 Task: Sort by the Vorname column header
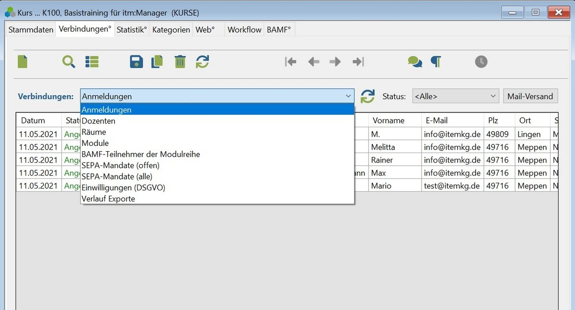coord(394,121)
